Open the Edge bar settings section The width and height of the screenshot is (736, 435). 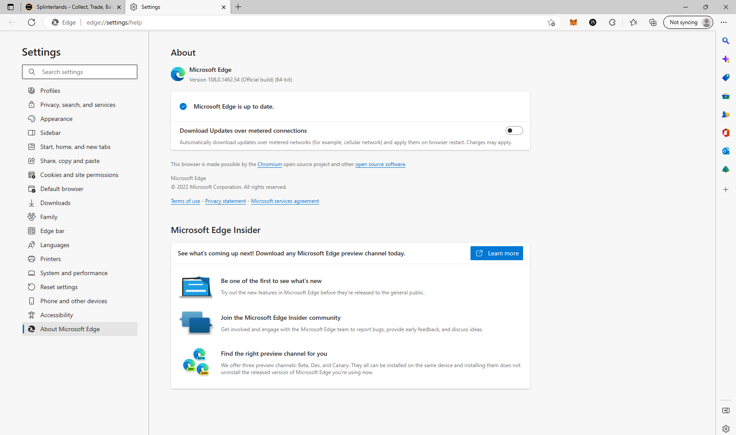point(80,231)
